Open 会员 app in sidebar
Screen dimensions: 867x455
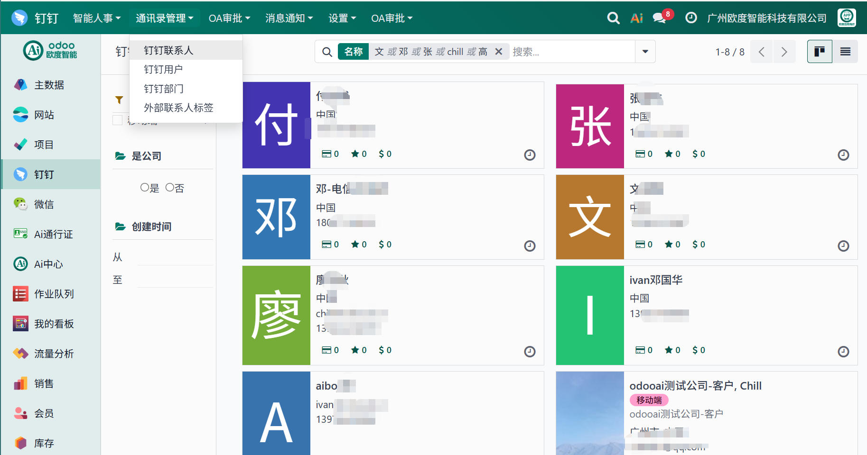click(x=50, y=413)
